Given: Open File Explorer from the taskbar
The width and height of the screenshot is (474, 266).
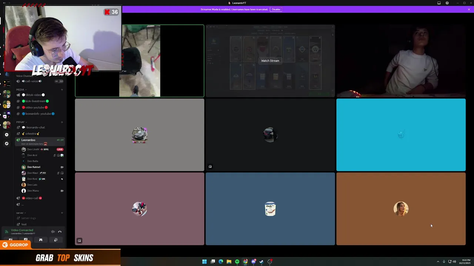Looking at the screenshot, I should (229, 262).
